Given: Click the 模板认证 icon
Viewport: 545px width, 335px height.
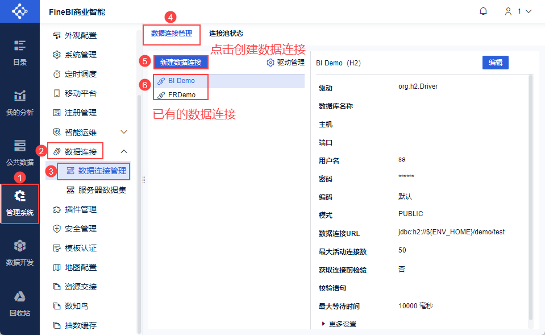Looking at the screenshot, I should [x=57, y=248].
